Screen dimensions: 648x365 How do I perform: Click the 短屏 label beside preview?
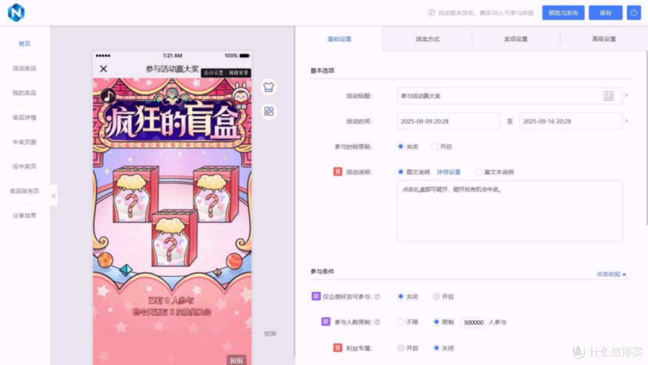coord(270,334)
